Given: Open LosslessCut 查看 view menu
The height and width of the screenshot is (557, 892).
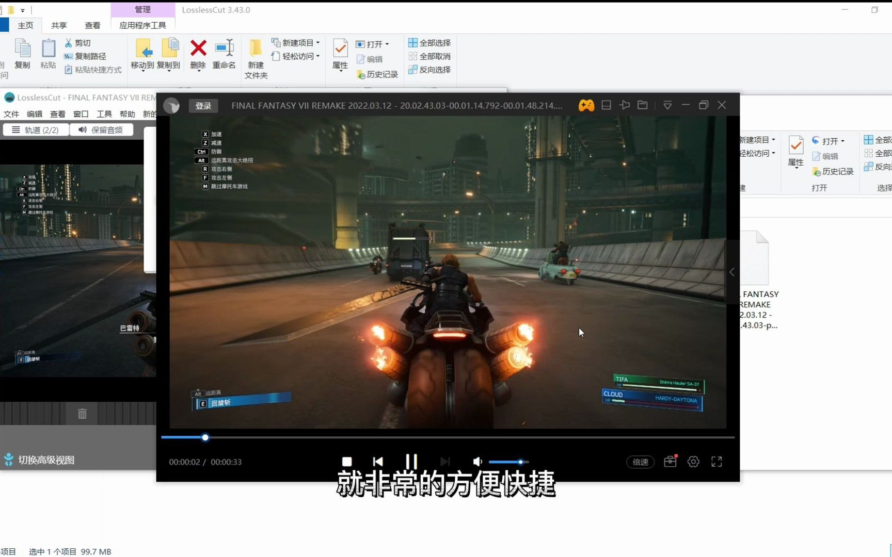Looking at the screenshot, I should click(x=57, y=114).
